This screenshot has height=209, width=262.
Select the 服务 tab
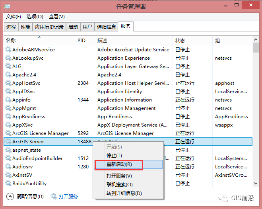(126, 26)
